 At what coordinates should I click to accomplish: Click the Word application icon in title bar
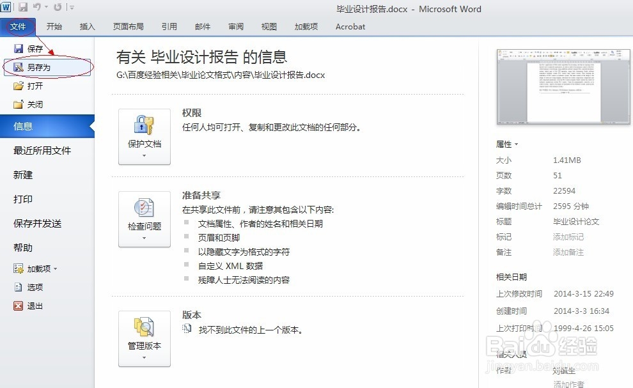(x=6, y=7)
